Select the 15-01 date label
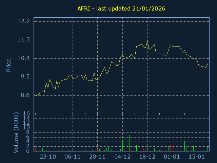Viewport: 217px width, 163px height. pos(197,157)
